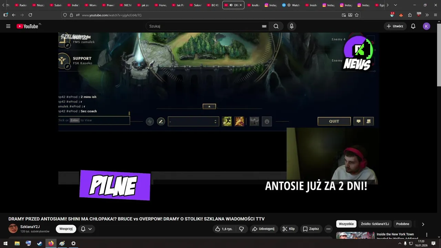
Task: Switch to the Honey tab
Action: [x=161, y=5]
